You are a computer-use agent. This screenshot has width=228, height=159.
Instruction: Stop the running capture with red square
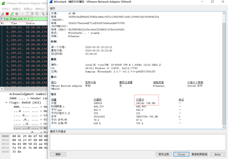click(7, 14)
